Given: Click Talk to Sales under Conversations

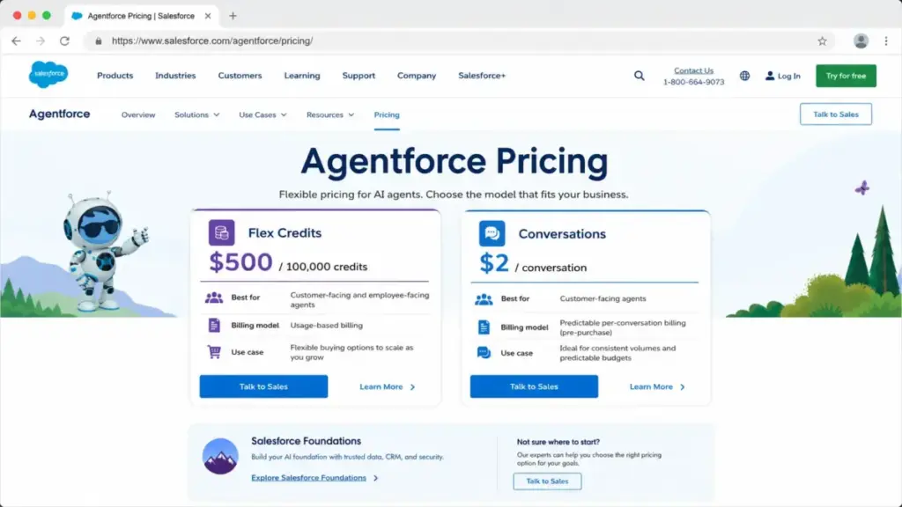Looking at the screenshot, I should click(x=534, y=386).
